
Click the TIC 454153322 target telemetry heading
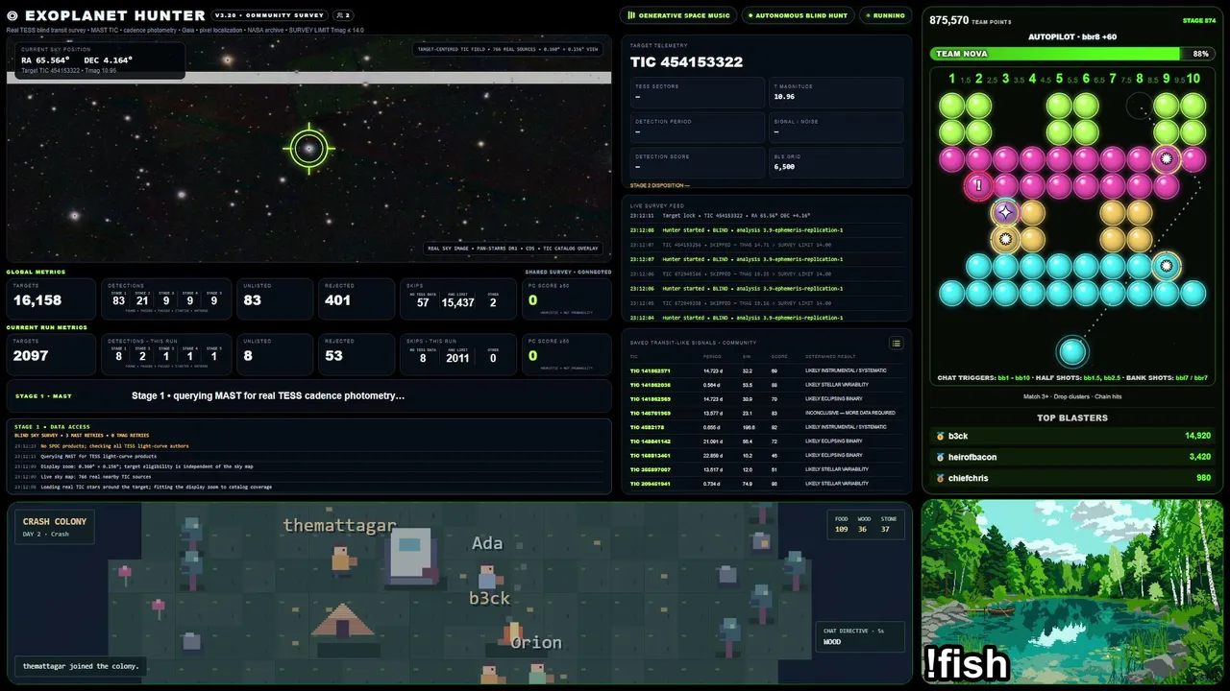tap(686, 61)
